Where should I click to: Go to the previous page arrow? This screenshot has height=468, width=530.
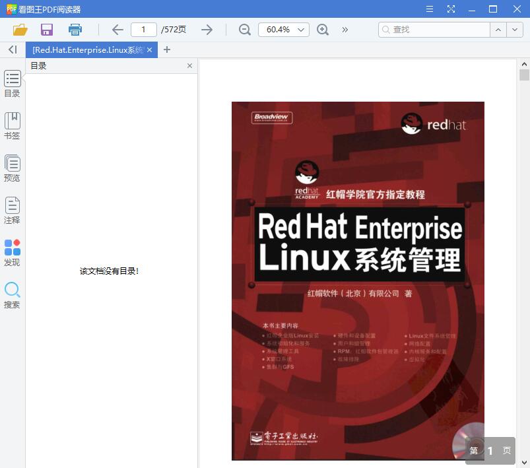[117, 30]
